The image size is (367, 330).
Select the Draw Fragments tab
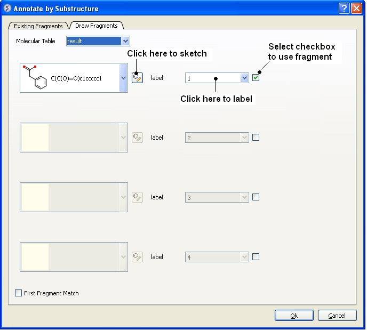pyautogui.click(x=97, y=26)
